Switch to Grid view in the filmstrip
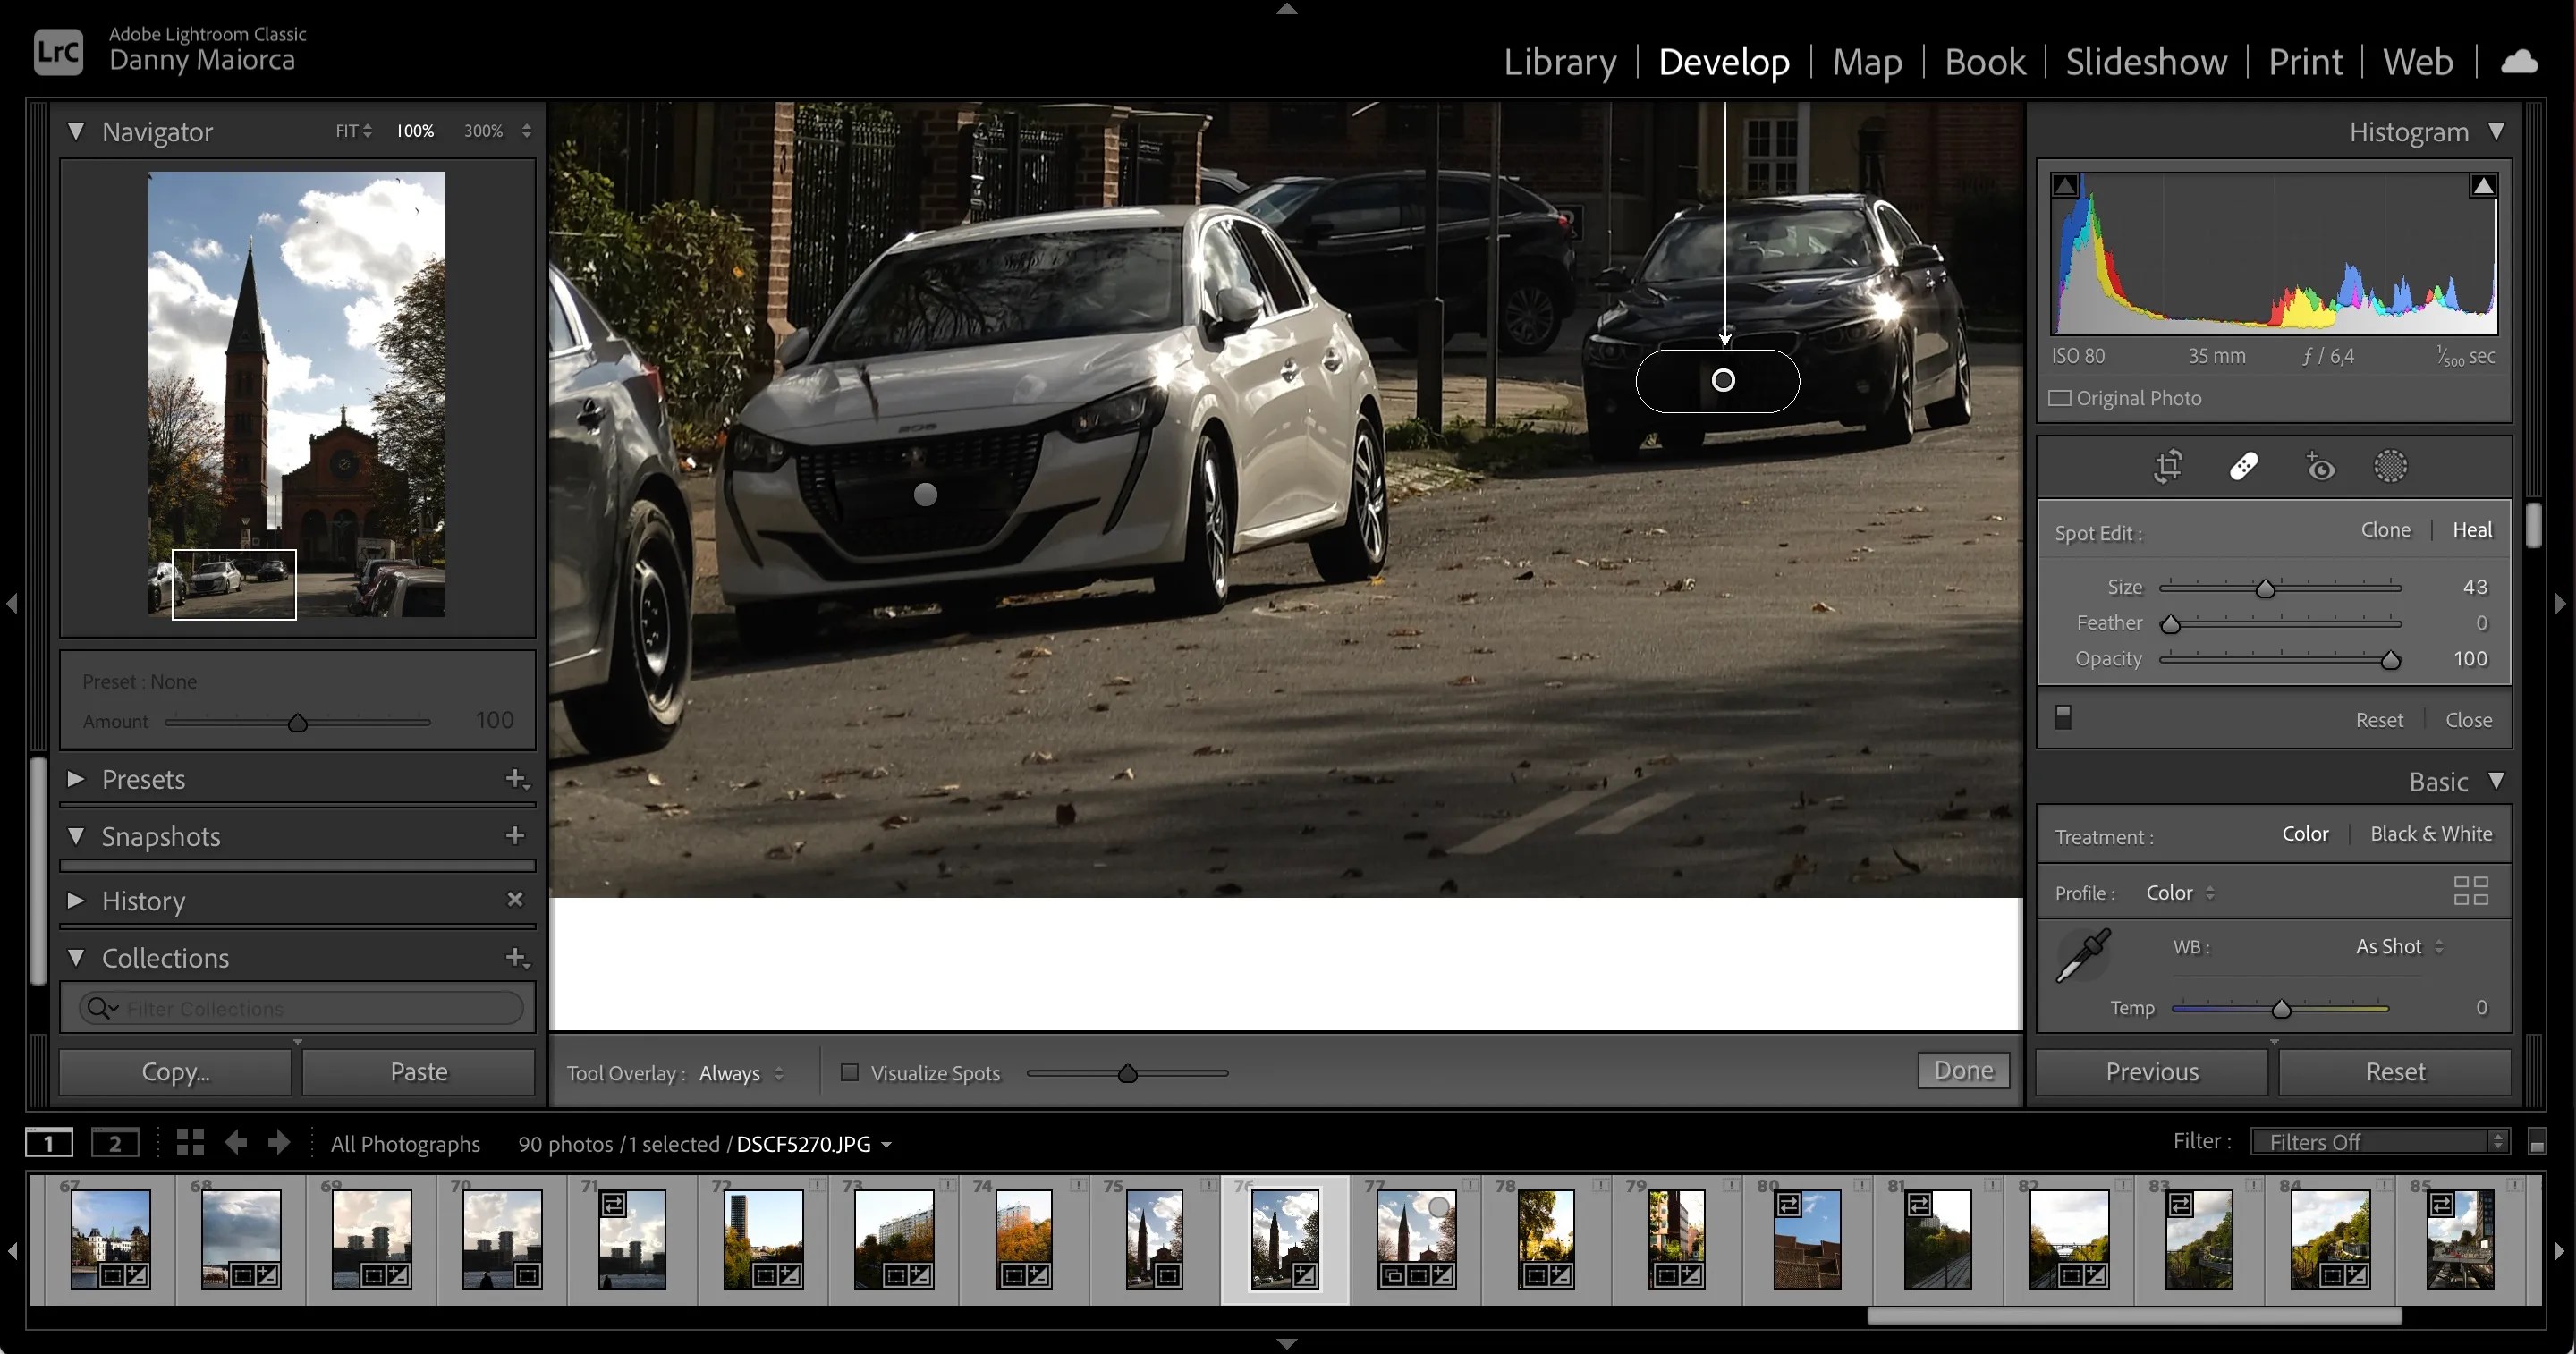2576x1354 pixels. [x=190, y=1142]
